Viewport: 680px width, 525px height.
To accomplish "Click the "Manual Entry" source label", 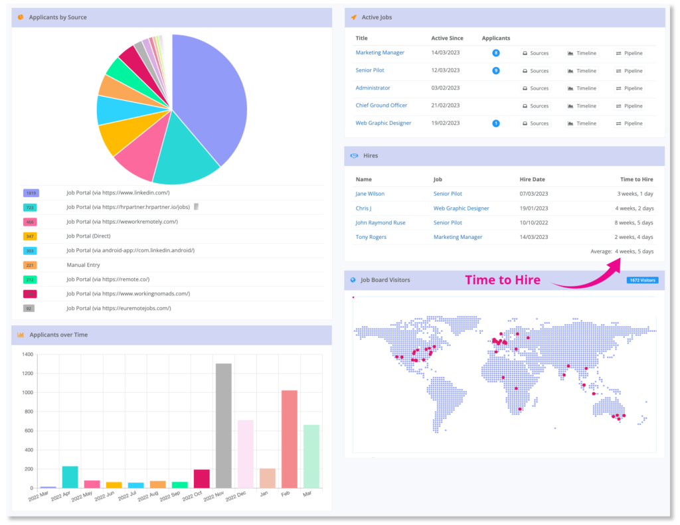I will 83,265.
